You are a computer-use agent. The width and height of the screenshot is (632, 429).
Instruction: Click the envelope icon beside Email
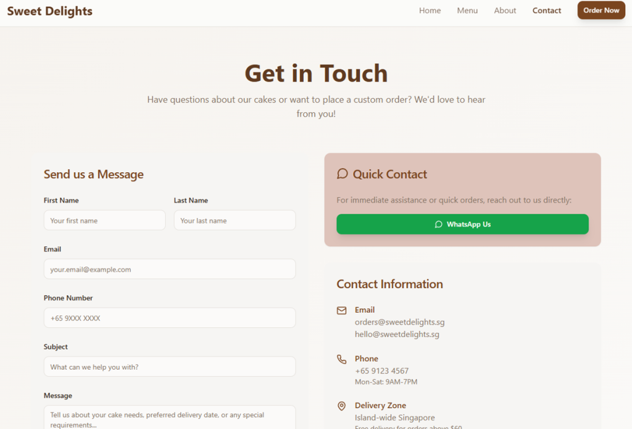[341, 310]
